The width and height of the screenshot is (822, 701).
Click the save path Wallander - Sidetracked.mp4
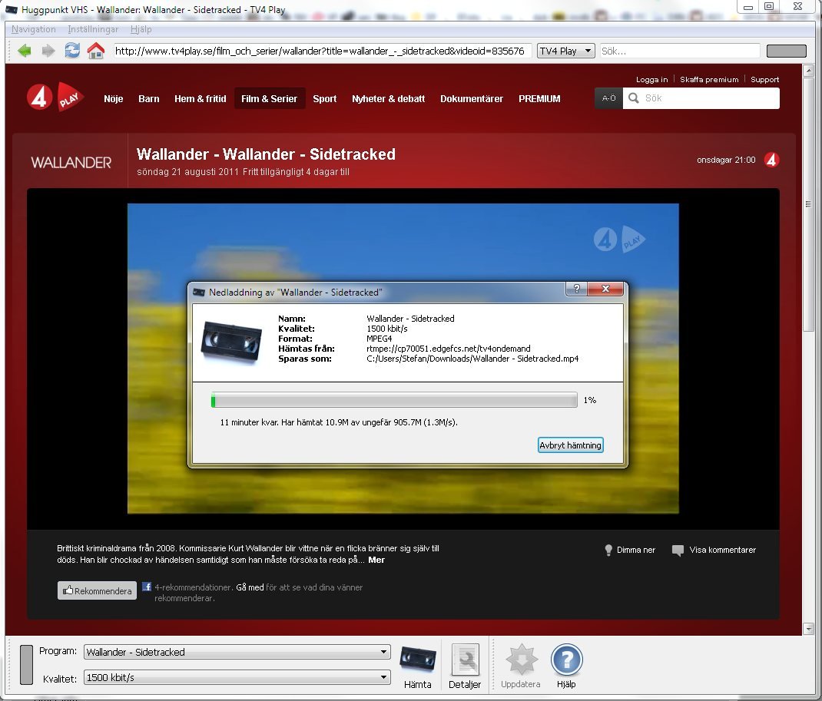[x=472, y=359]
